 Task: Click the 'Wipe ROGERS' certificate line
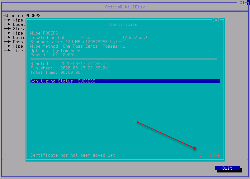pyautogui.click(x=44, y=33)
